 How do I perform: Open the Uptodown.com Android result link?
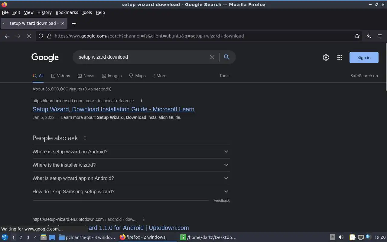(138, 228)
